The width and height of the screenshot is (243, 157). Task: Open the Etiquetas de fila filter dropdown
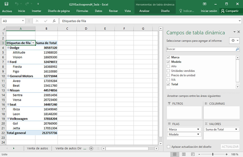tap(33, 43)
